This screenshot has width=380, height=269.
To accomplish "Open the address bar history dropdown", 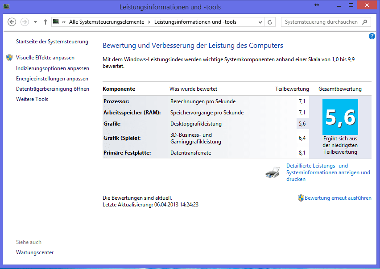I will pyautogui.click(x=260, y=22).
